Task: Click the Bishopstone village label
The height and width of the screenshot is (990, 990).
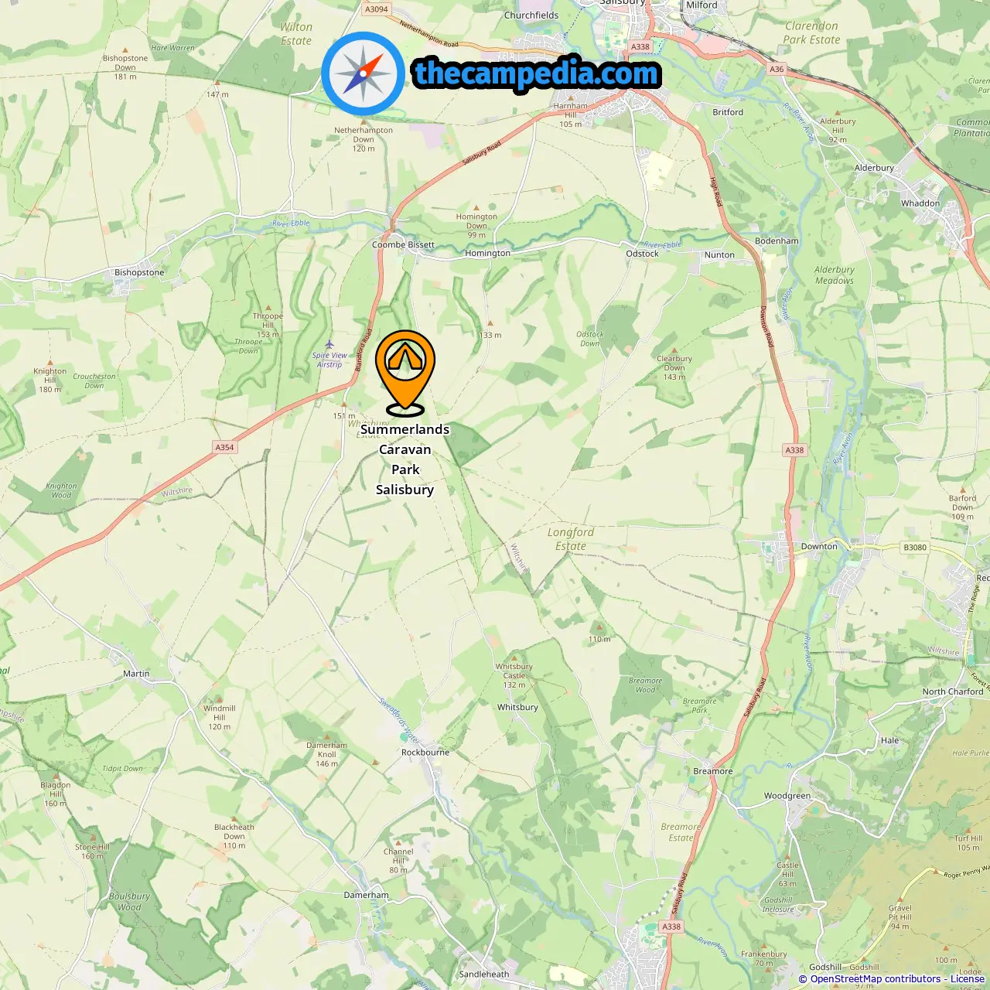Action: click(139, 272)
